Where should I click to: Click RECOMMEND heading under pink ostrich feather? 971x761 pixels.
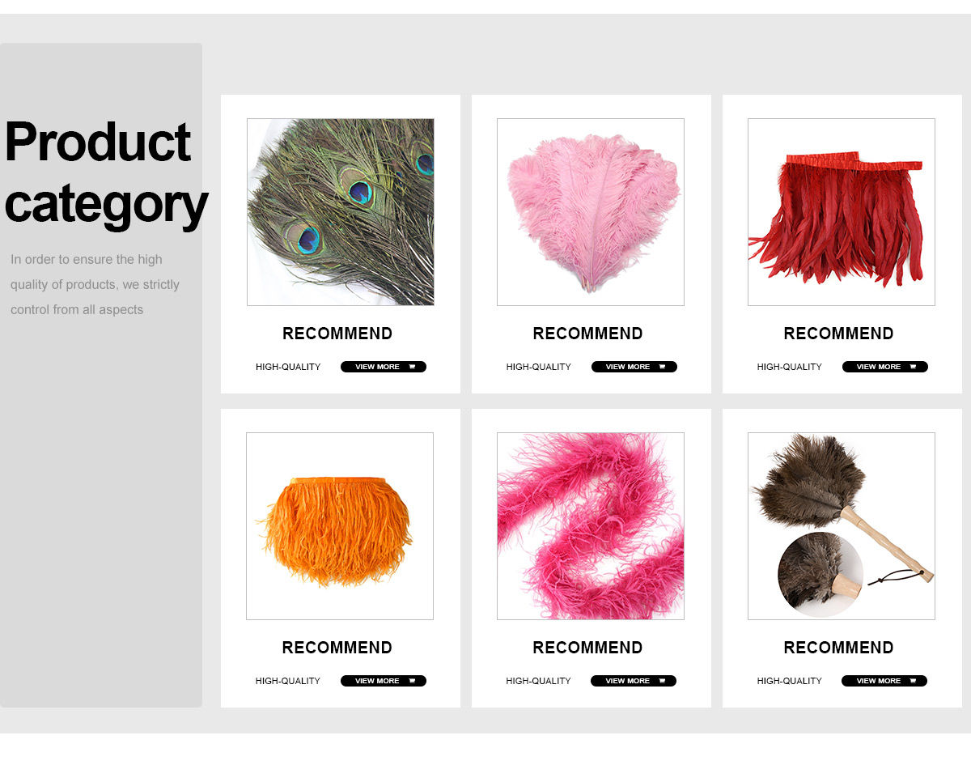click(588, 334)
